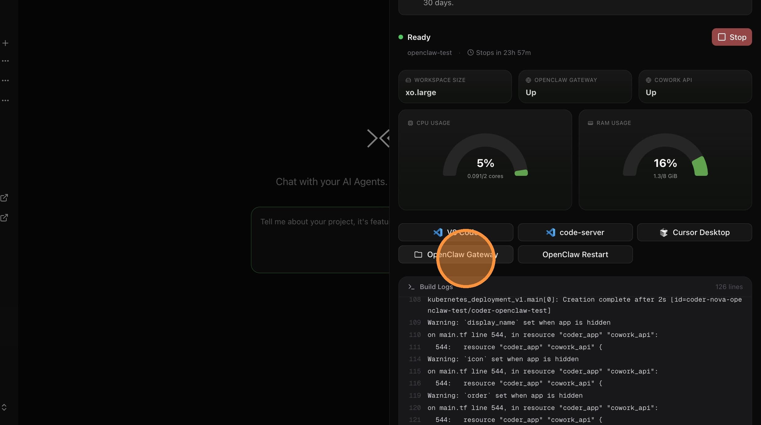Click the clock icon next to Stops in
Screen dimensions: 761x425
[x=470, y=52]
